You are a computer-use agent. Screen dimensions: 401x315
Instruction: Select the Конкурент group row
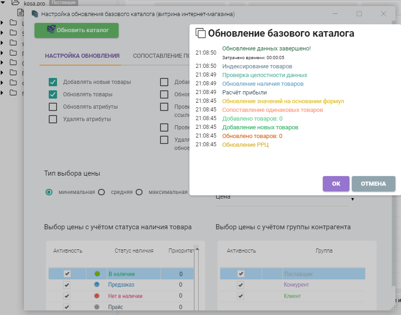292,285
